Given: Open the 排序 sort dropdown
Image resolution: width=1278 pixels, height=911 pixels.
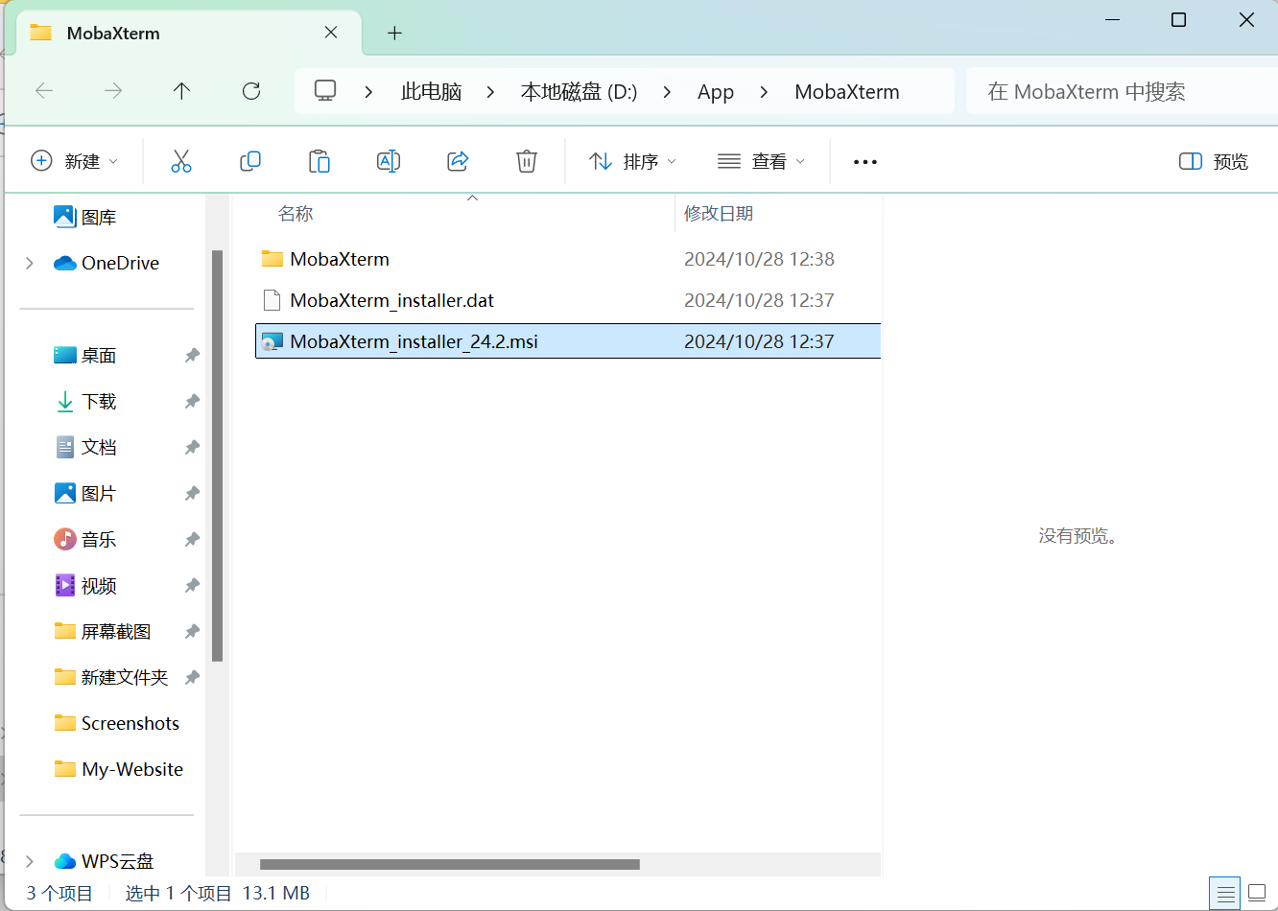Looking at the screenshot, I should coord(632,161).
